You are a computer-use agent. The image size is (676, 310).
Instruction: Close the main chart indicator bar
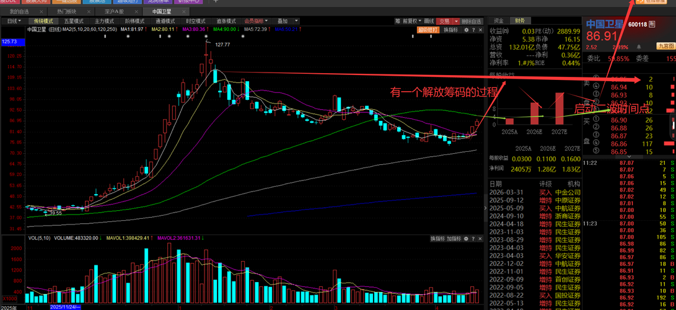point(480,30)
